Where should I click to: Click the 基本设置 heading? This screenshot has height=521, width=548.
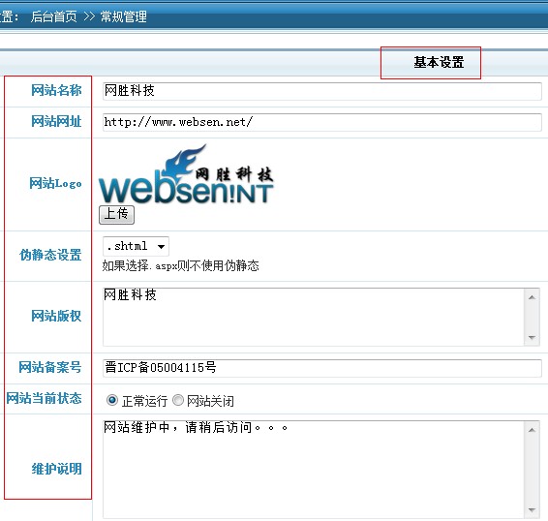439,62
